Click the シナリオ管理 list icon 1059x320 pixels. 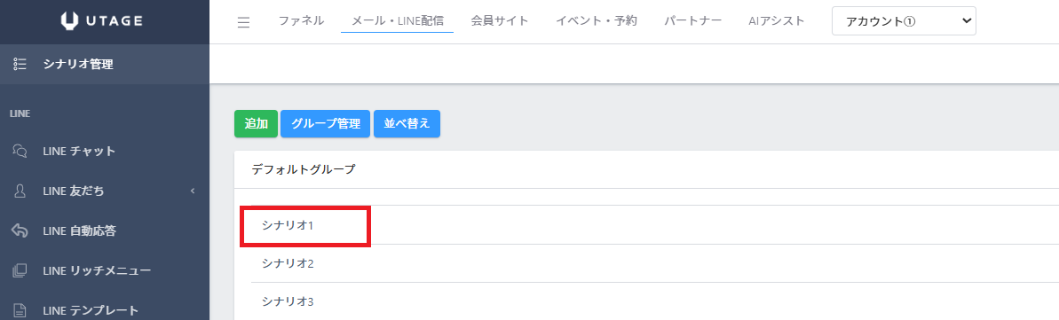[x=20, y=65]
